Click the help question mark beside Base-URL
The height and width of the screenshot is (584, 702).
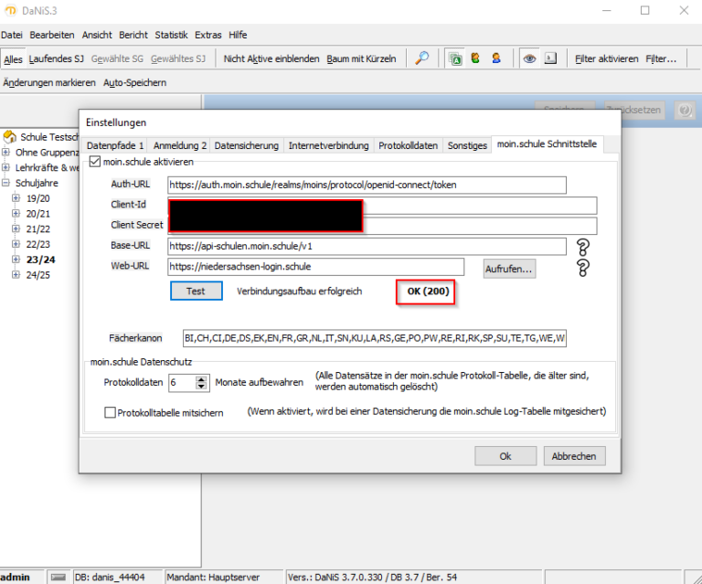pyautogui.click(x=583, y=247)
